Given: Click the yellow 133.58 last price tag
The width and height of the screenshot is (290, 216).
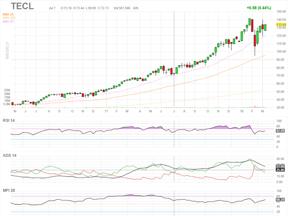Looking at the screenshot, I should [281, 24].
